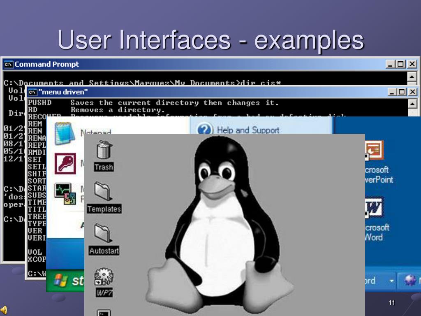Click the Autostart label text
The height and width of the screenshot is (316, 421).
click(104, 251)
